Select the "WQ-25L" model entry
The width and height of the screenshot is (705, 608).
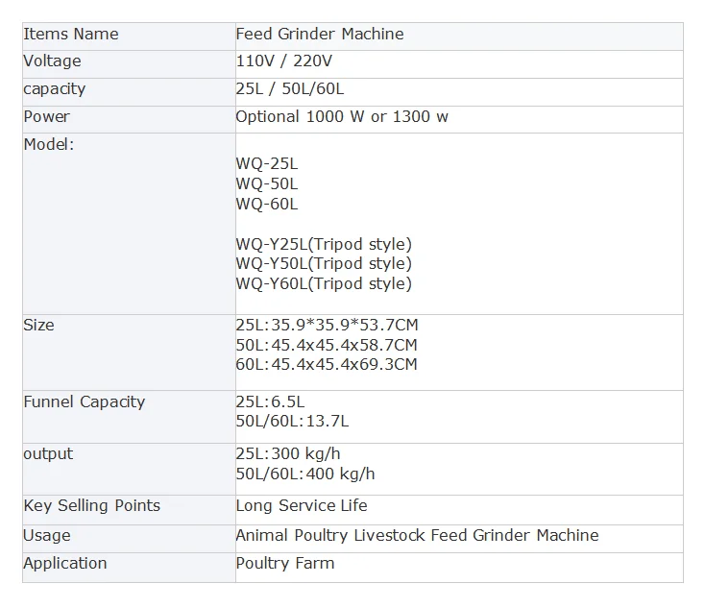coord(267,164)
